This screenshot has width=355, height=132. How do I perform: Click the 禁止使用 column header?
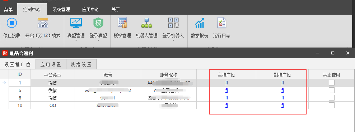[331, 75]
